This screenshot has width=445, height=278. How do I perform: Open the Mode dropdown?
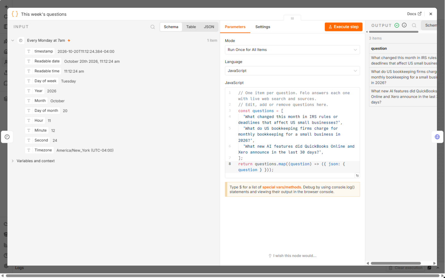(x=292, y=50)
